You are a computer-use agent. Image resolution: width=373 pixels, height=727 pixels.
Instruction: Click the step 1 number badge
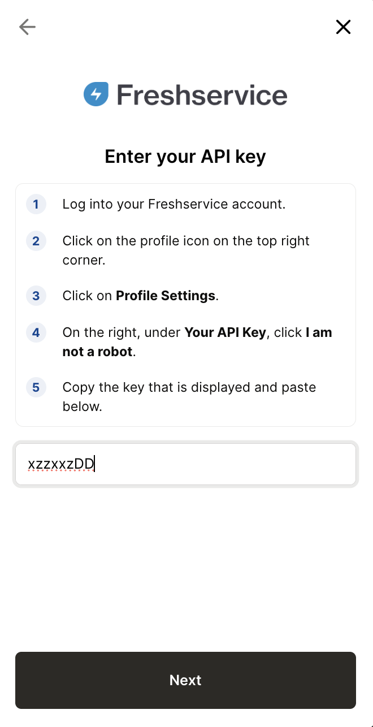tap(36, 204)
